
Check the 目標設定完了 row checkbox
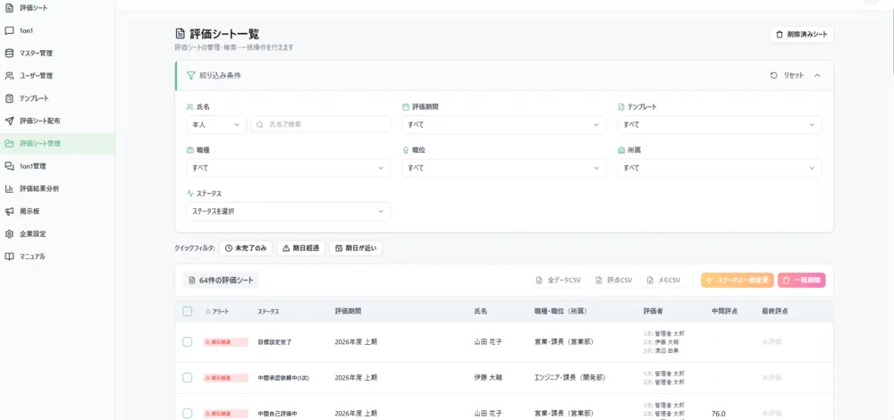click(x=187, y=342)
